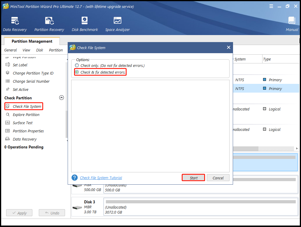
Task: Open the Disk Benchmark tool
Action: [x=85, y=24]
